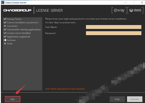145x103 pixels.
Task: Select the Checked for running applications step
Action: 24,29
